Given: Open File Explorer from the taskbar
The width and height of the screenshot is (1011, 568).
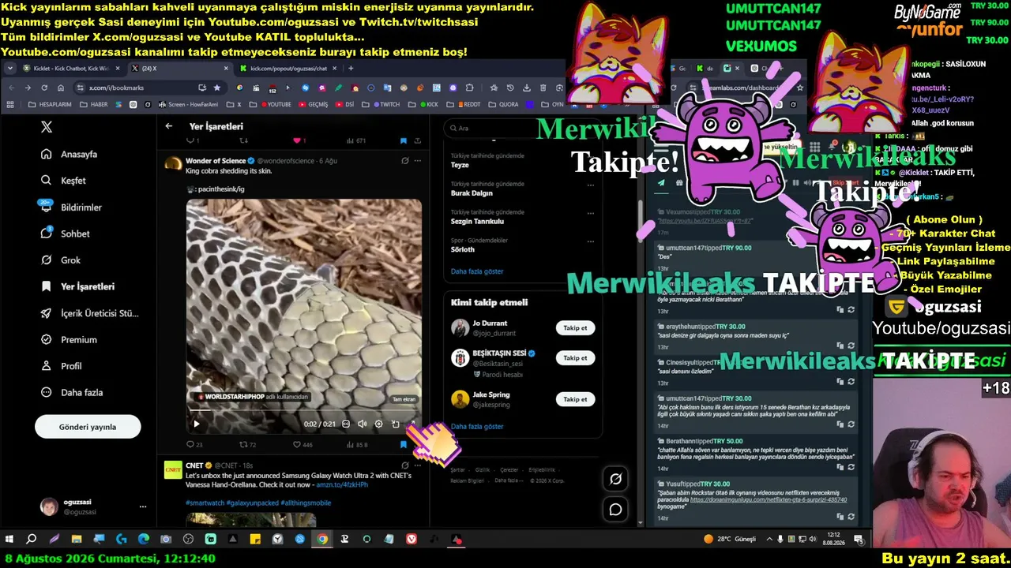Looking at the screenshot, I should click(77, 540).
